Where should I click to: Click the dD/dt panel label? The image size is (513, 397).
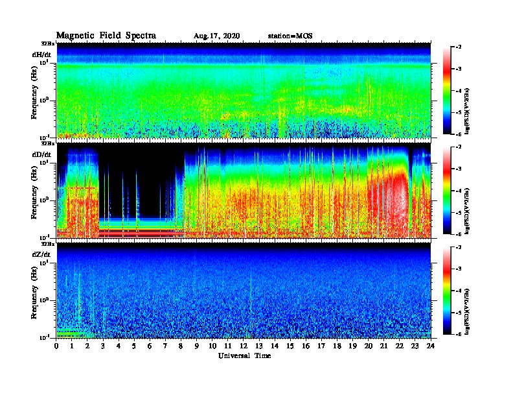tap(41, 154)
